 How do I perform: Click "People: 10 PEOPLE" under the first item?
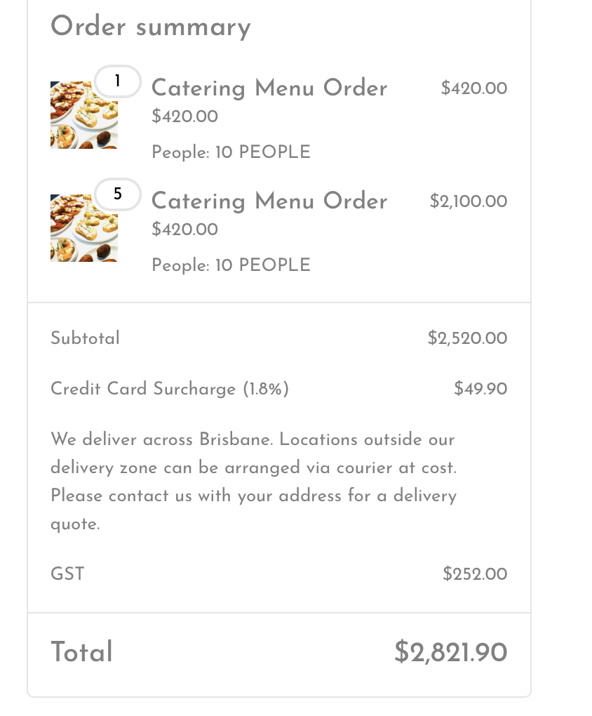(x=231, y=152)
